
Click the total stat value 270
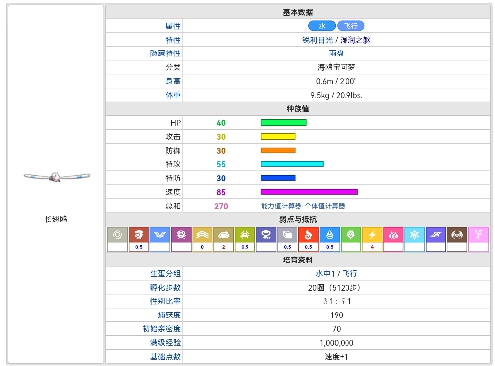coord(221,206)
